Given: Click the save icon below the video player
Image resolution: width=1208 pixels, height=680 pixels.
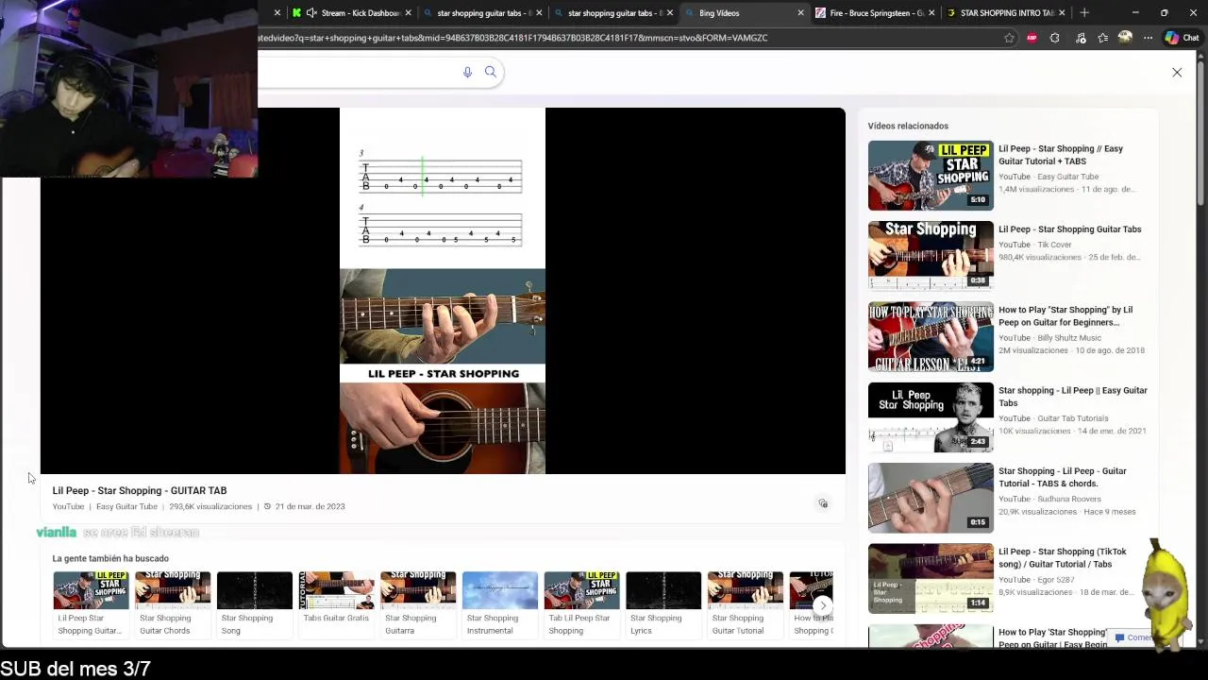Looking at the screenshot, I should point(823,503).
